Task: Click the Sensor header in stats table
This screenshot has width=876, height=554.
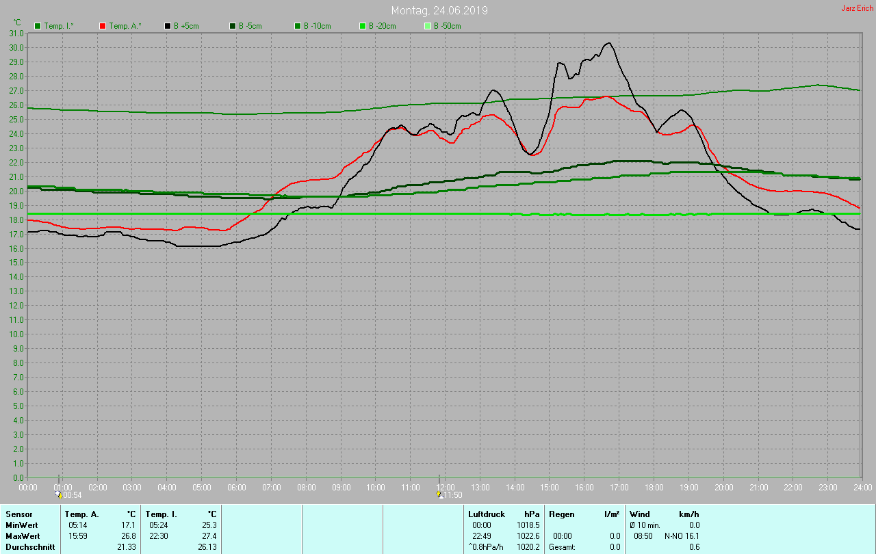Action: [18, 514]
